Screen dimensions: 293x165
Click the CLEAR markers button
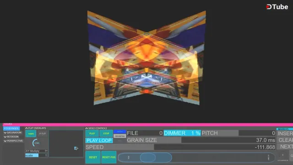[x=285, y=140]
